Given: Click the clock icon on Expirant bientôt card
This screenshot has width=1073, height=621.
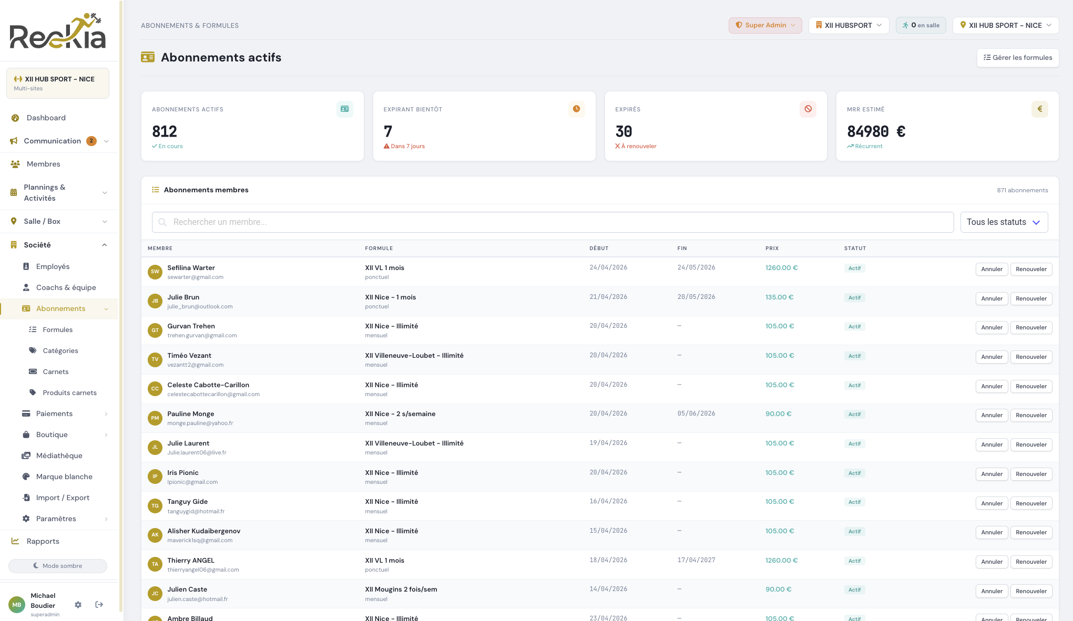Looking at the screenshot, I should click(x=576, y=109).
